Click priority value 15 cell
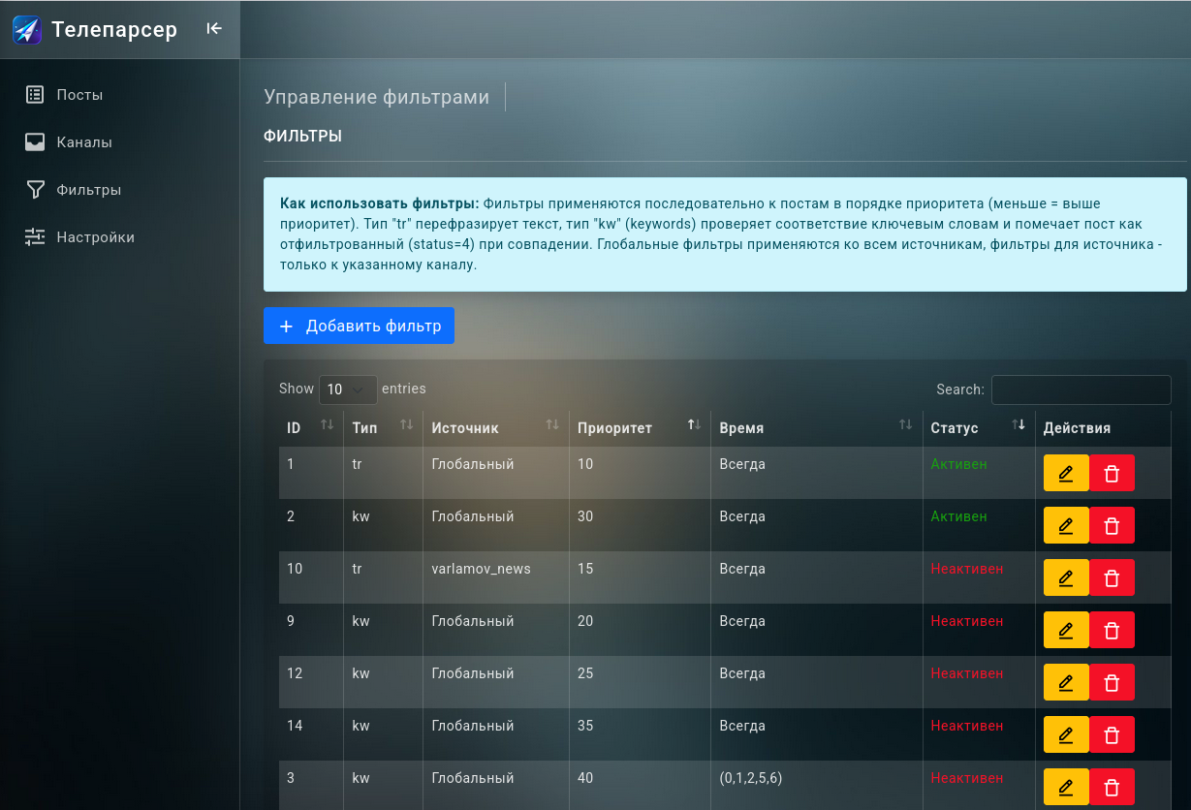Viewport: 1191px width, 810px height. (x=640, y=577)
